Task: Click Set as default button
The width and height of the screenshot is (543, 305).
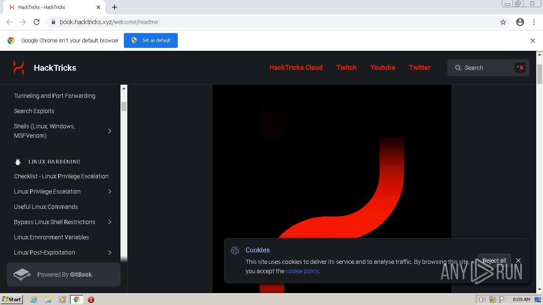Action: (x=151, y=40)
